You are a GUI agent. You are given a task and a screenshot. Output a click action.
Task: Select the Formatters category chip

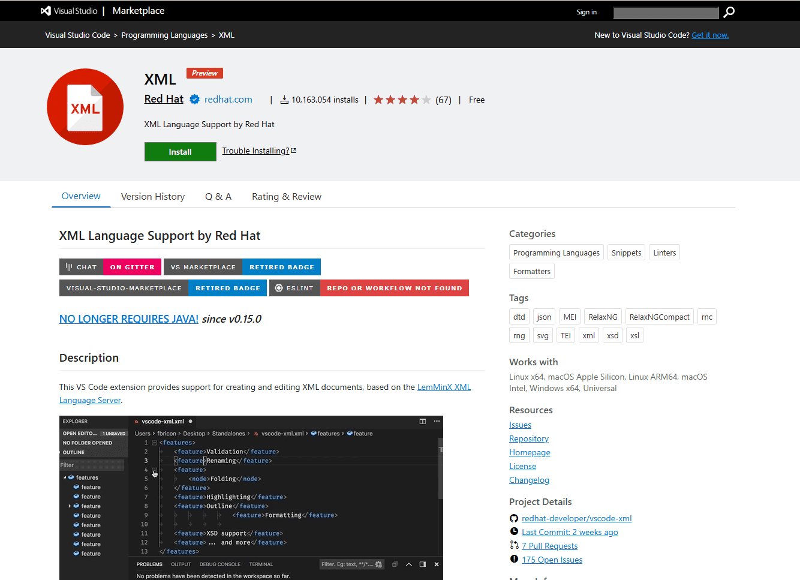pyautogui.click(x=532, y=271)
